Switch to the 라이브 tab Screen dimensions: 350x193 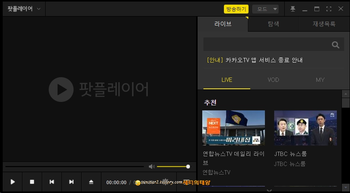click(223, 24)
